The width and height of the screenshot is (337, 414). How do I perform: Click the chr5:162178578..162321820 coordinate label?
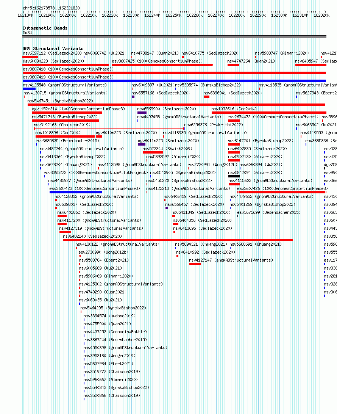51,8
